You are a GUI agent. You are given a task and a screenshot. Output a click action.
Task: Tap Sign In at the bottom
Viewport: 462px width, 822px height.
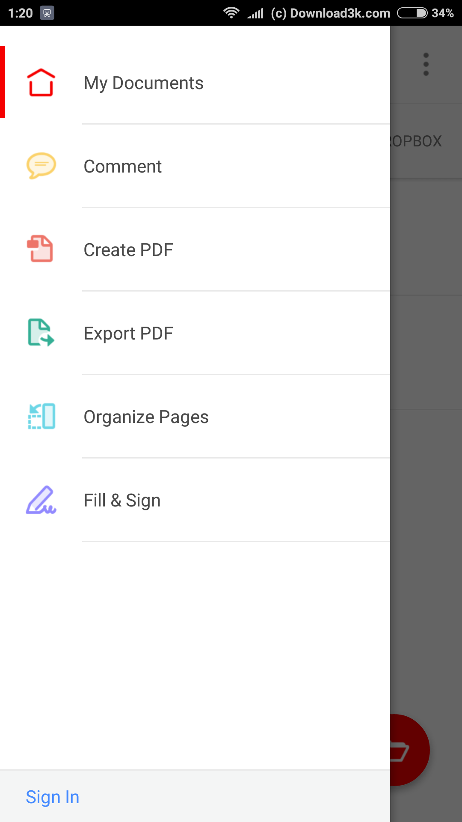coord(53,797)
